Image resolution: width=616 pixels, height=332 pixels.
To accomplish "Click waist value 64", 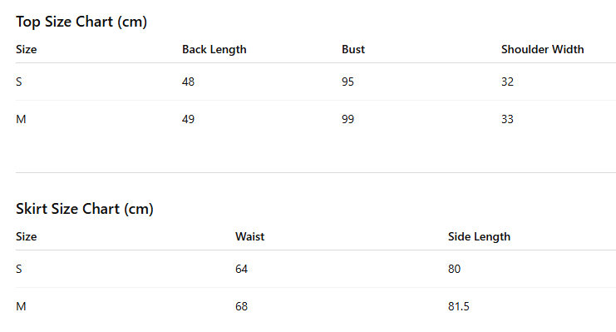I will (x=242, y=269).
